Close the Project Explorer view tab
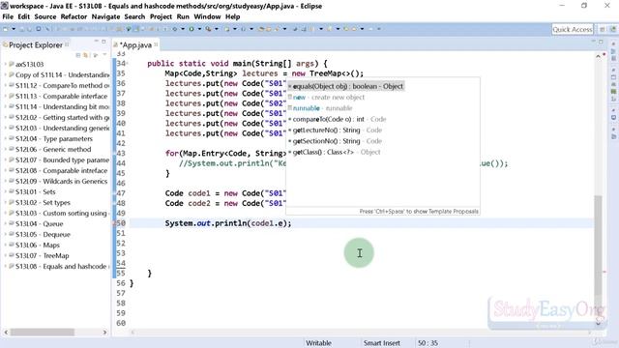Screen dimensions: 619x348 coord(67,44)
